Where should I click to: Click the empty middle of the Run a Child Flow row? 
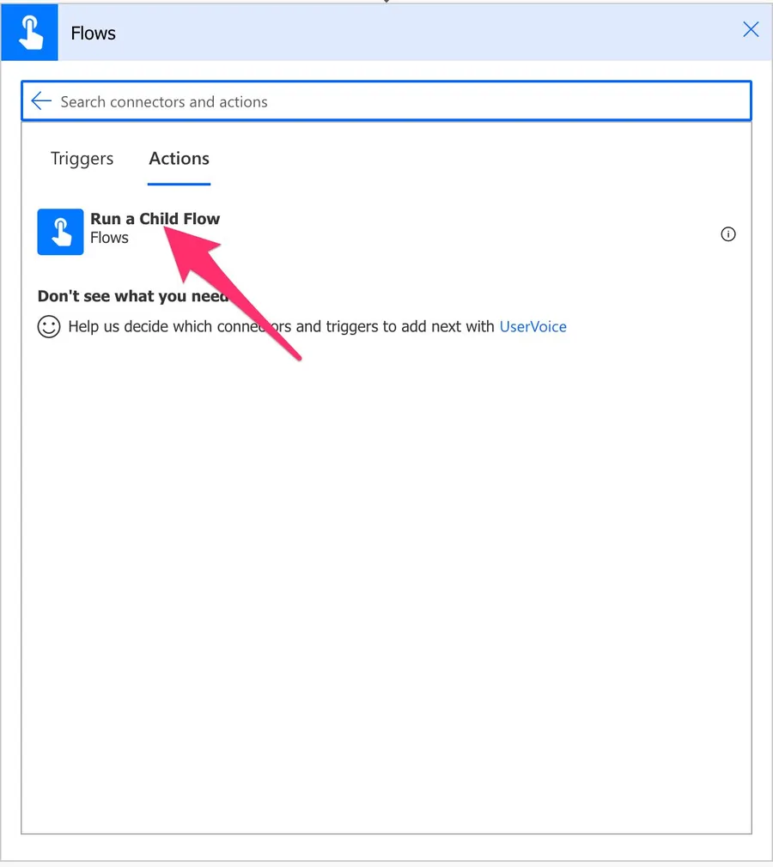[472, 233]
